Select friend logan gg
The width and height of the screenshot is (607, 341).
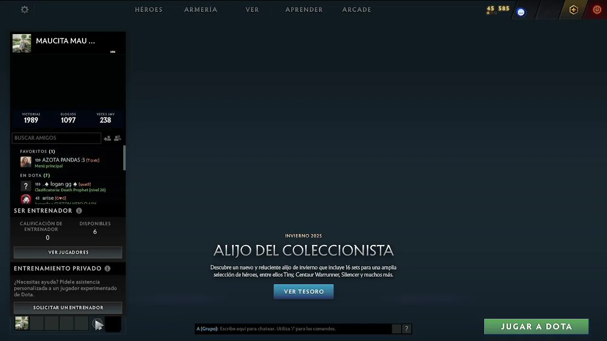click(71, 187)
